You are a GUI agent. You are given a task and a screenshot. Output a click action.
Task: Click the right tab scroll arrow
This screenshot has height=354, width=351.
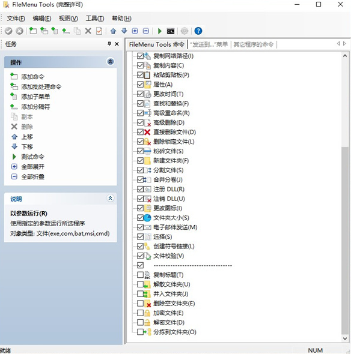[x=344, y=43]
